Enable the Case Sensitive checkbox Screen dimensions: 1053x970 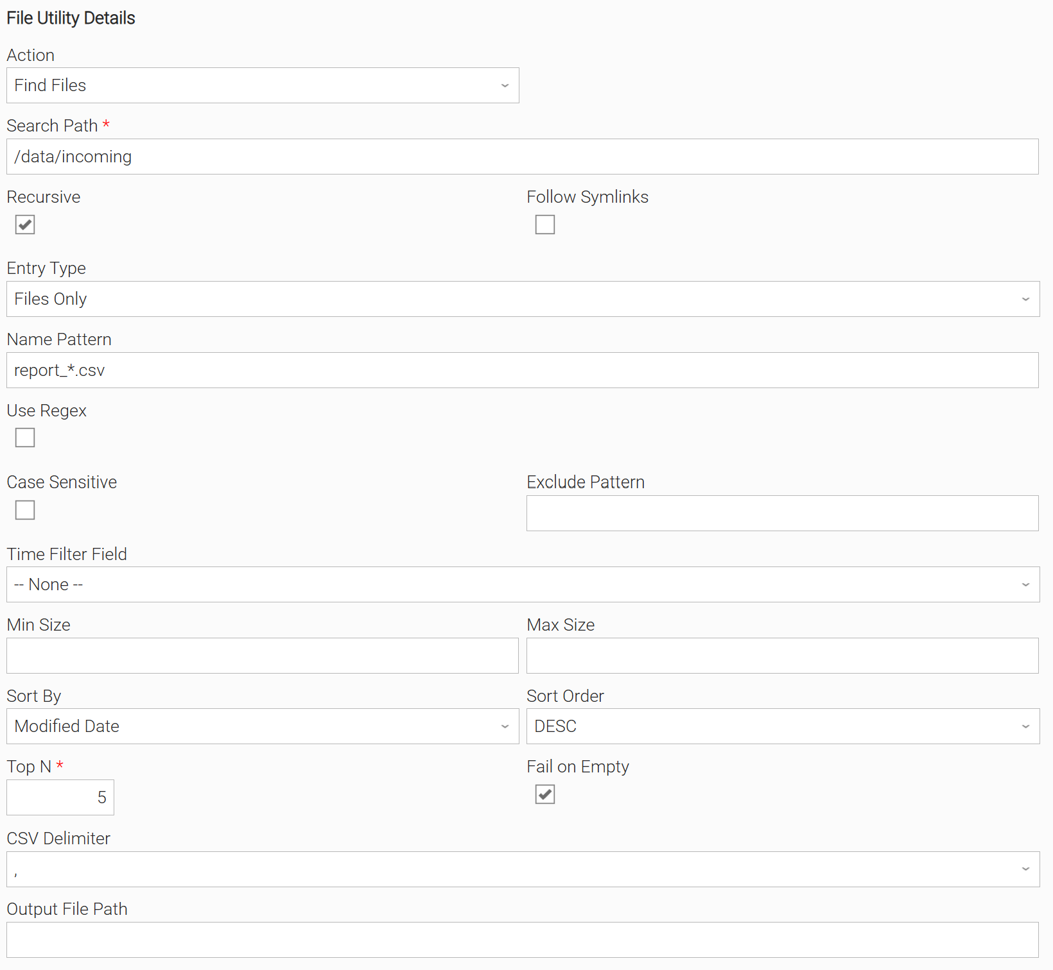[25, 510]
